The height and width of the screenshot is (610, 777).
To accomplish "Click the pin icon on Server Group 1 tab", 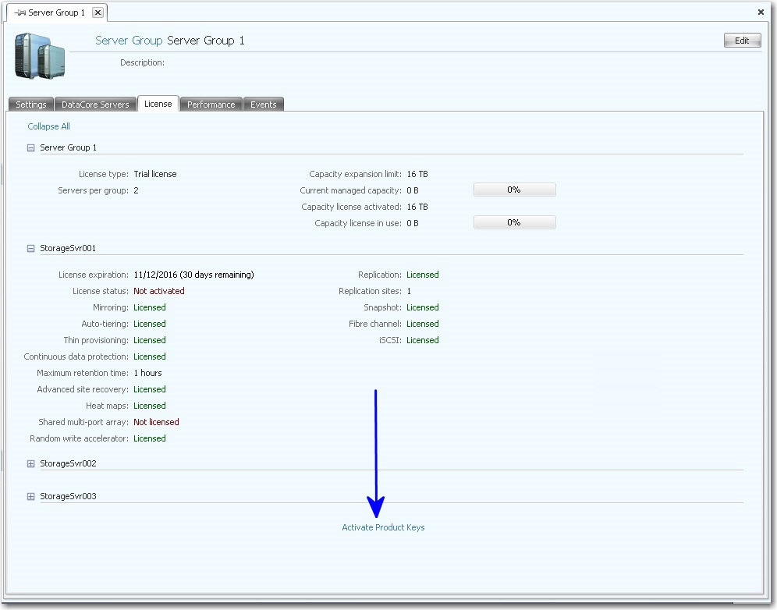I will [x=20, y=13].
